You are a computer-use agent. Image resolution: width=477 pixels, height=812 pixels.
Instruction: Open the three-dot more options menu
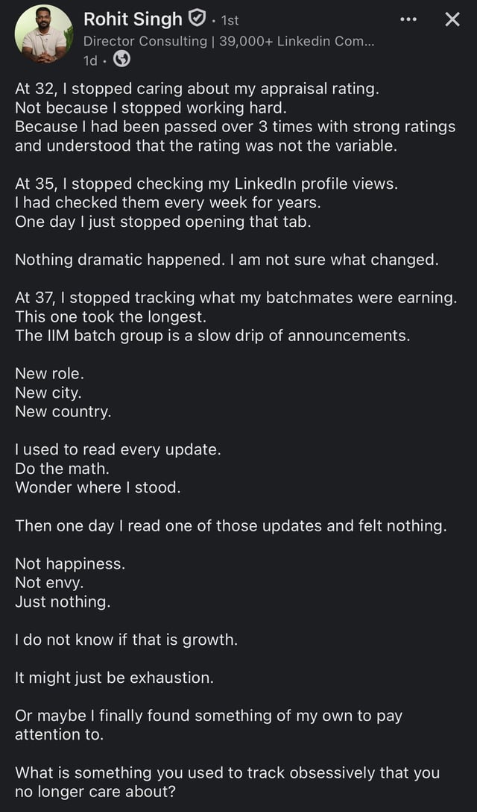click(408, 19)
